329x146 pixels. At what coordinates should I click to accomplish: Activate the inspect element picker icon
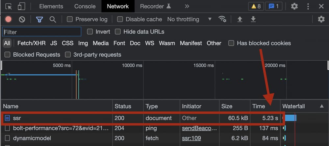[9, 7]
